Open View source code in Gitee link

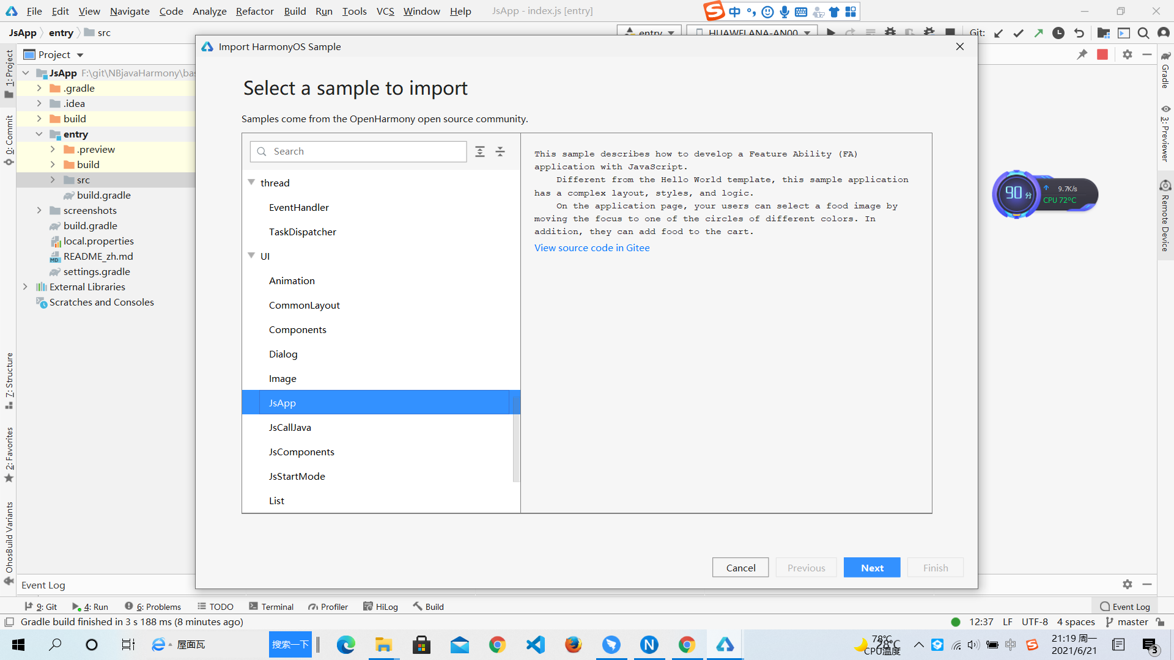pos(591,248)
